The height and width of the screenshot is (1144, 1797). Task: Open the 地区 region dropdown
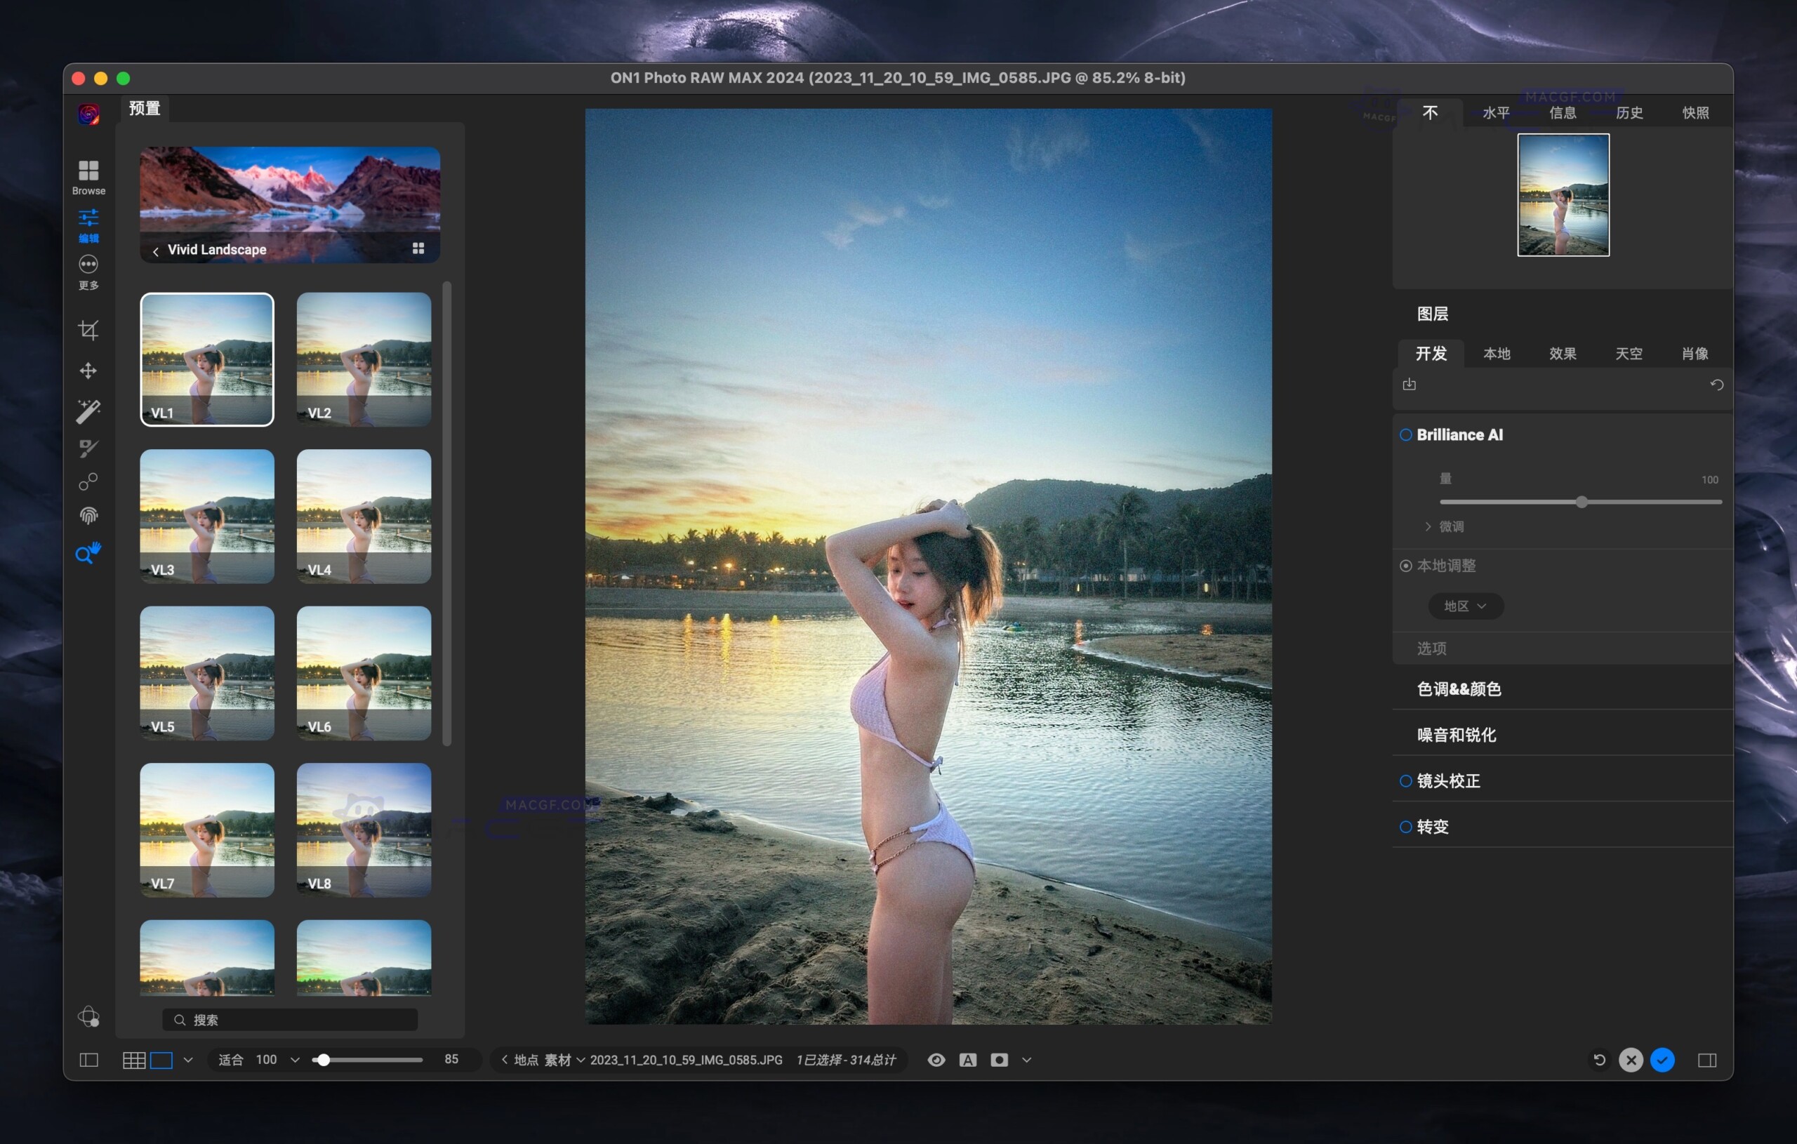pyautogui.click(x=1465, y=606)
